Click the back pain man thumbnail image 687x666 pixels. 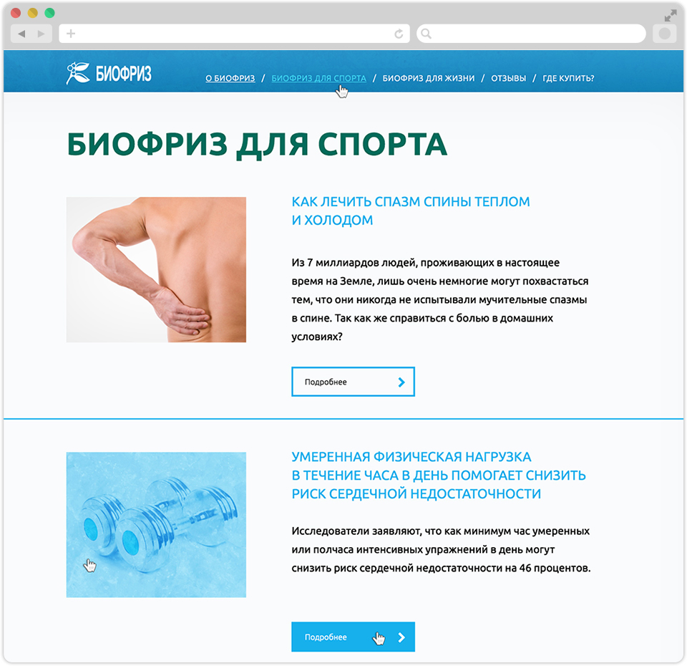click(156, 270)
